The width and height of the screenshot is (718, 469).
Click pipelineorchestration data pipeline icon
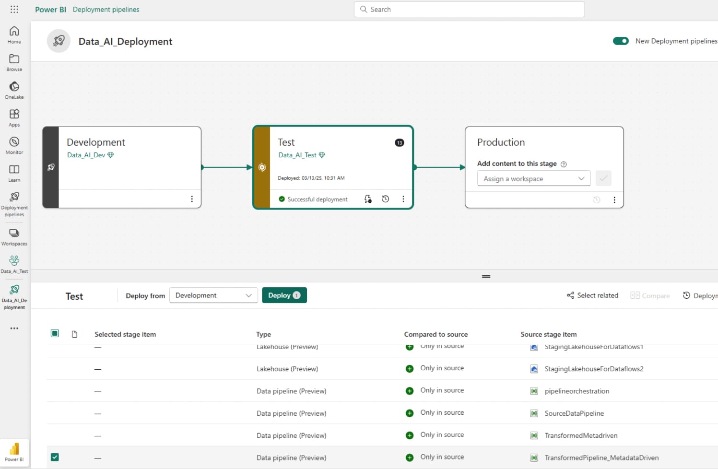[534, 391]
